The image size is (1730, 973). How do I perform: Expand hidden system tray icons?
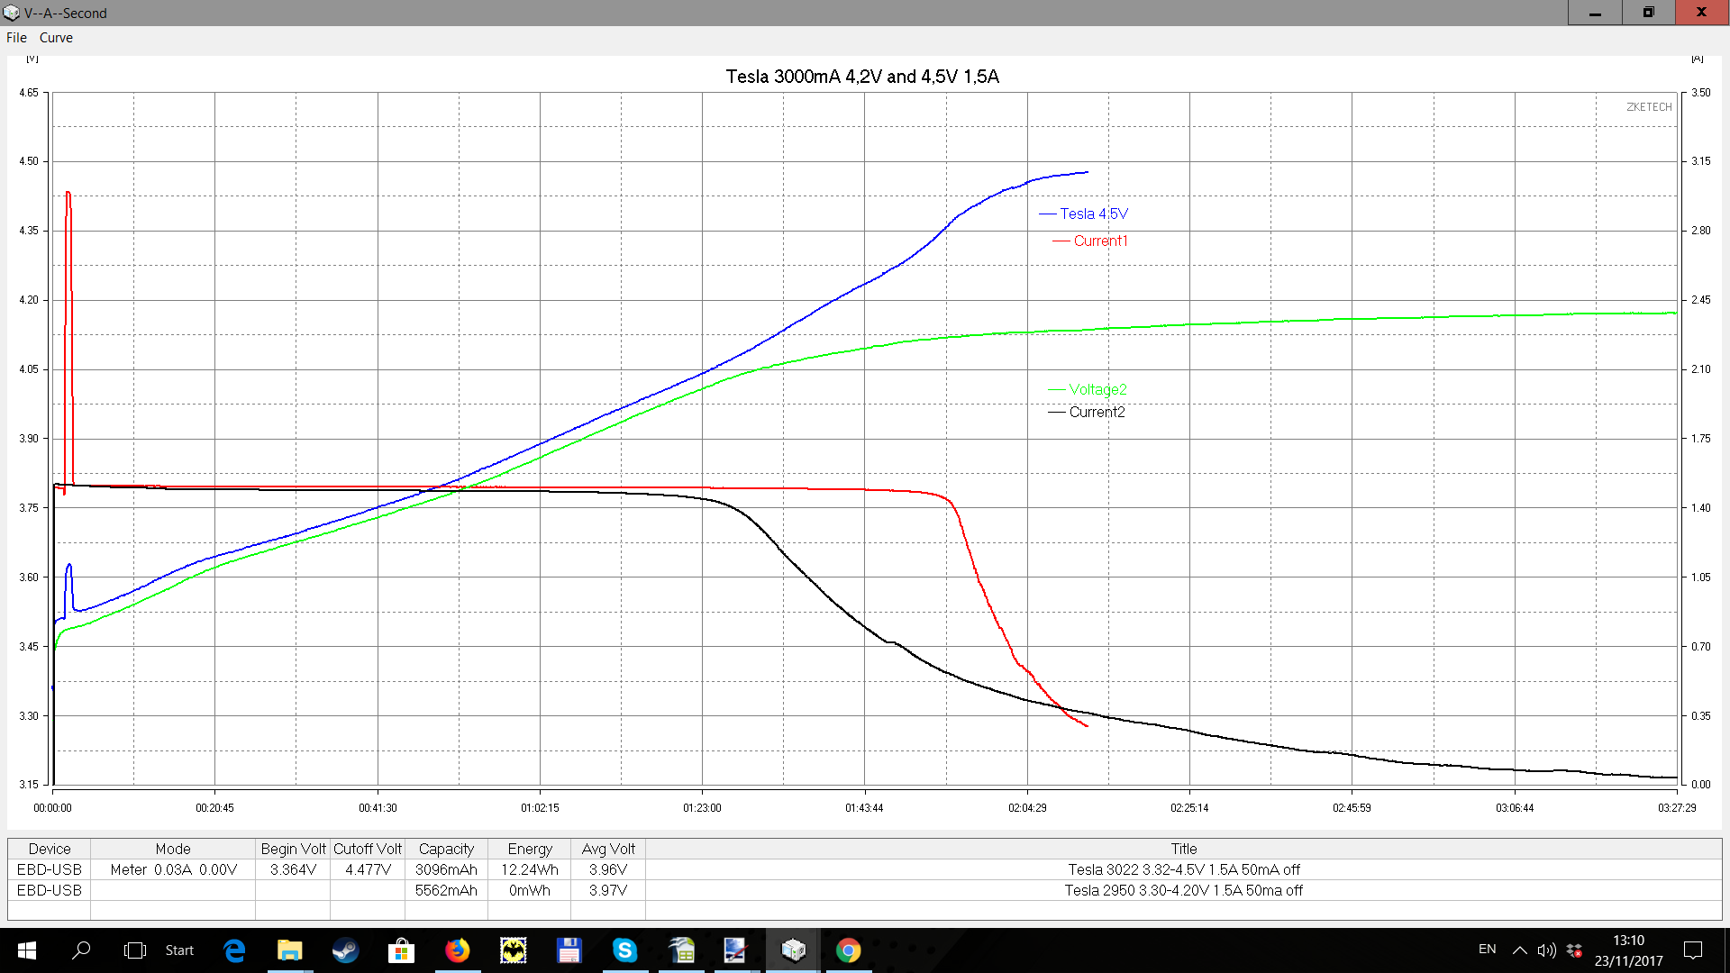(1519, 950)
